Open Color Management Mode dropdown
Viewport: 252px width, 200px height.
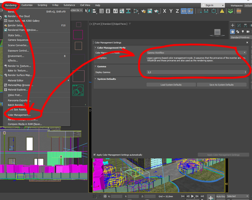tap(196, 52)
